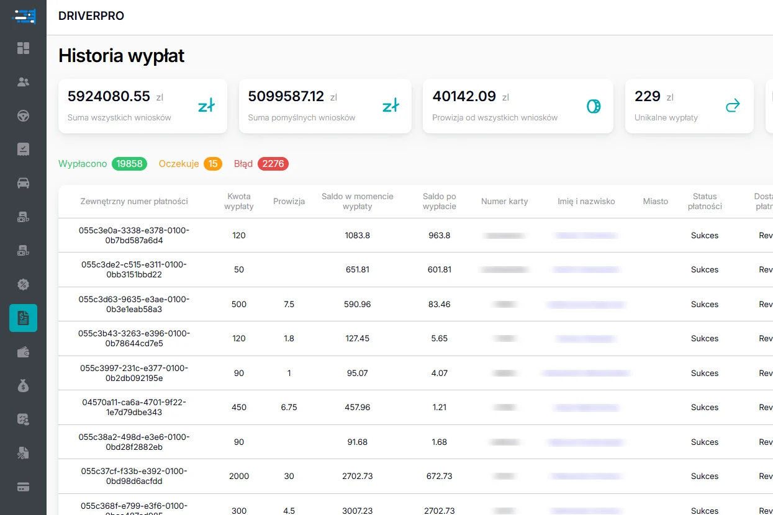Click the Imię i nazwisko column header
This screenshot has width=773, height=515.
586,201
